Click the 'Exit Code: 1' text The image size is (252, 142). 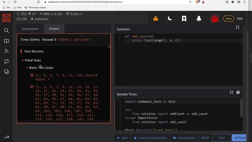[83, 39]
